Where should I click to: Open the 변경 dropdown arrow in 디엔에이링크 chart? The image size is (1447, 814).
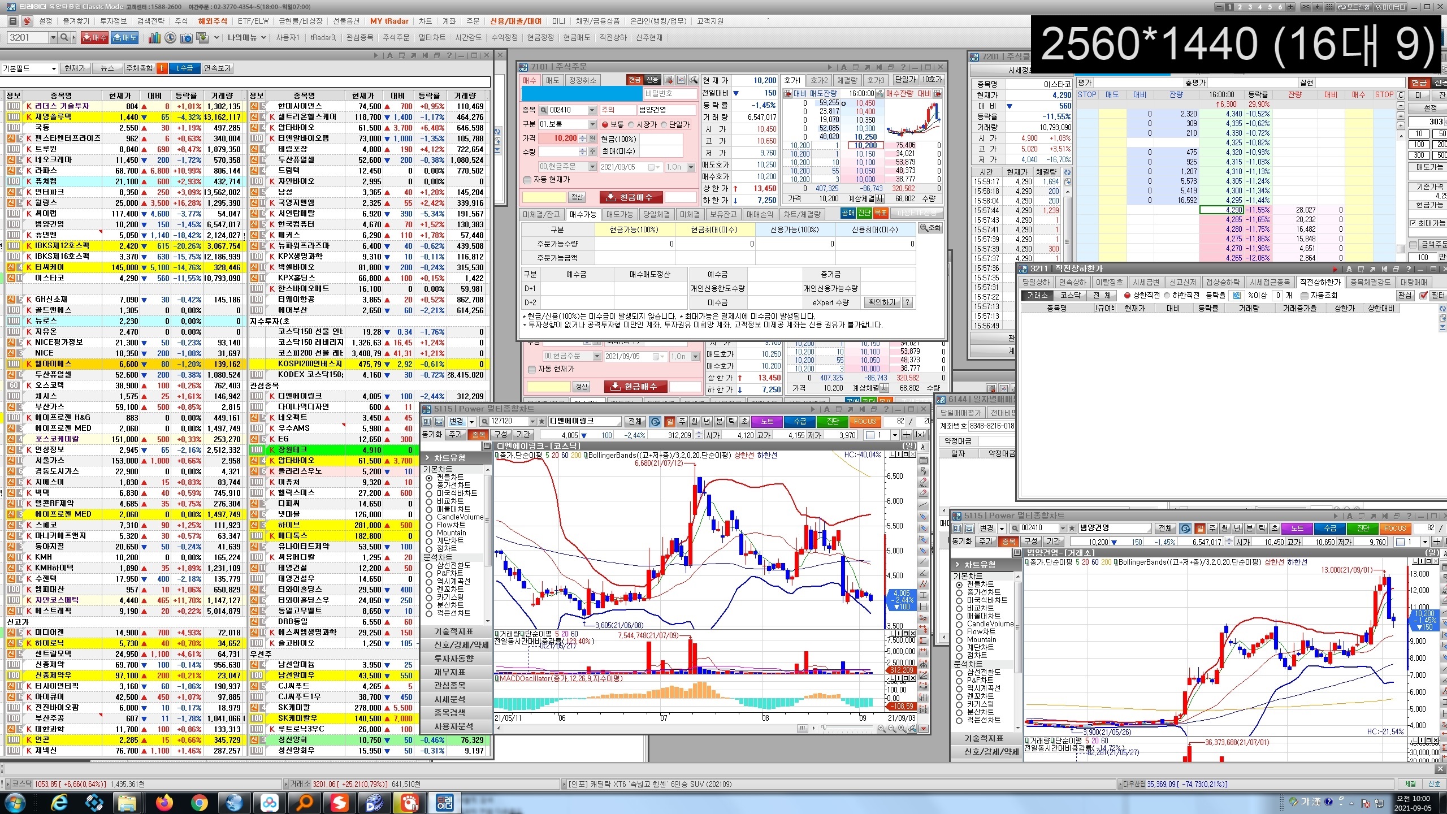click(x=471, y=422)
